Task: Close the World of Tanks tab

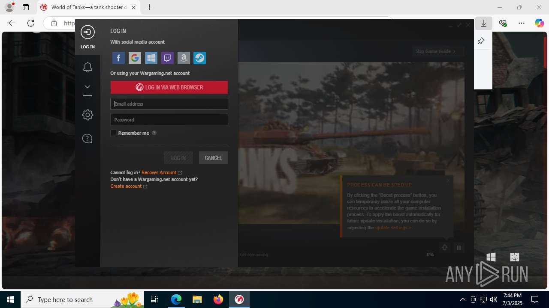Action: tap(134, 7)
